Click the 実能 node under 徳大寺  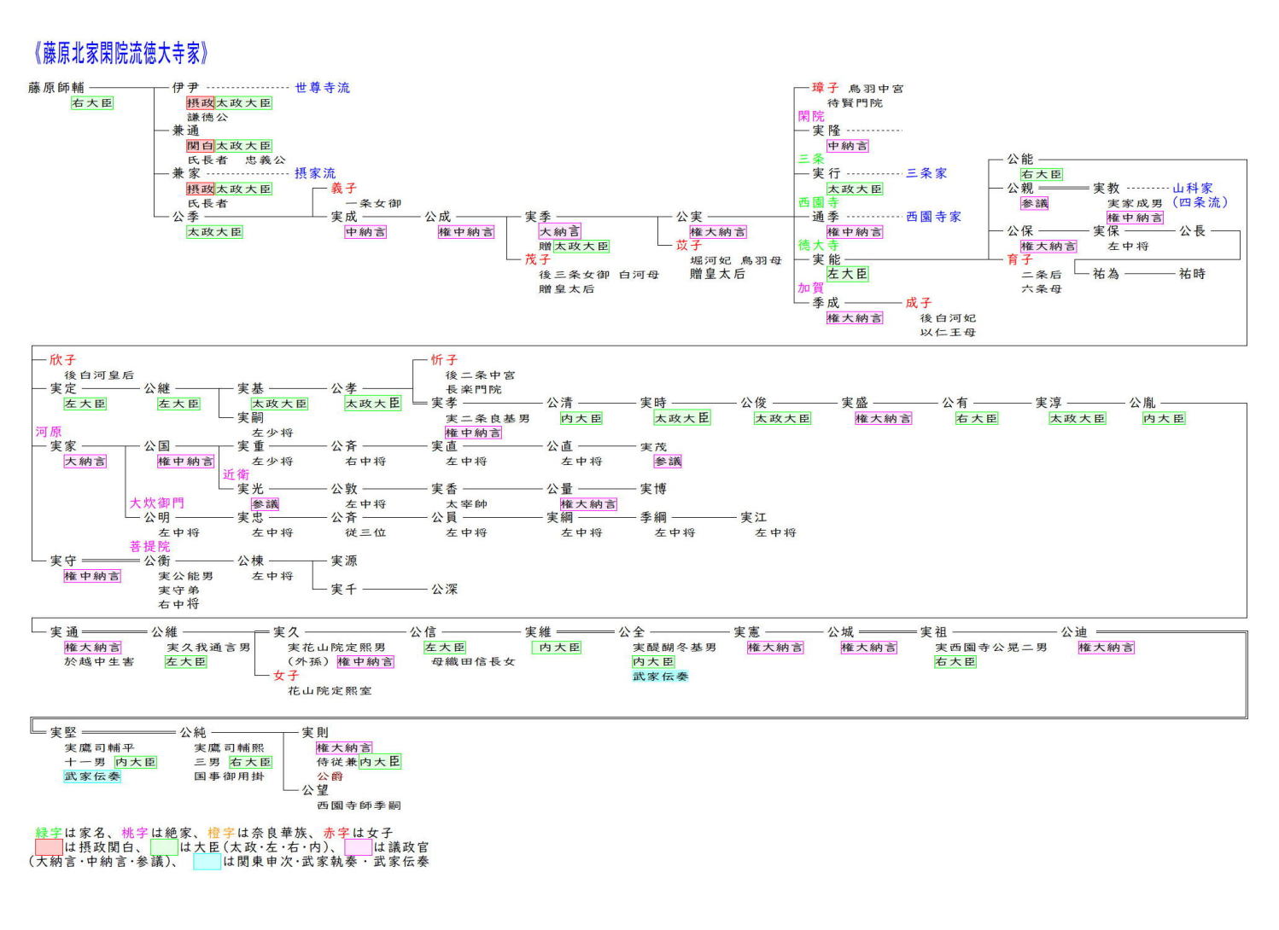(x=826, y=259)
